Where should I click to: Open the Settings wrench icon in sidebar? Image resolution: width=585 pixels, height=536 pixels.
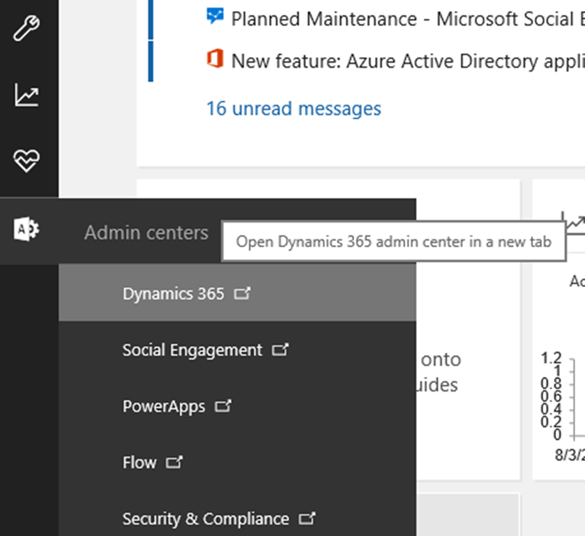tap(26, 29)
